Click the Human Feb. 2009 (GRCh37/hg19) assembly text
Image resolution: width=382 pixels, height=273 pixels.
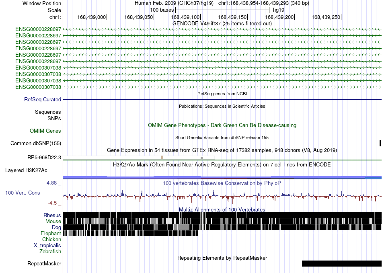click(x=174, y=3)
